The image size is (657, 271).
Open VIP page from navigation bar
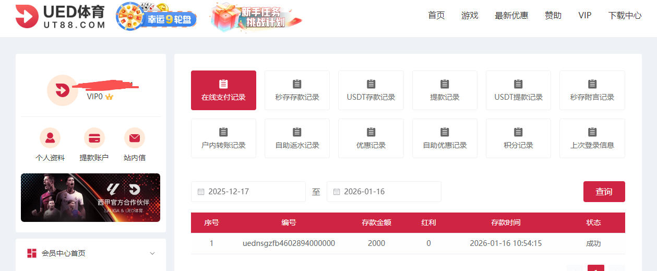584,16
